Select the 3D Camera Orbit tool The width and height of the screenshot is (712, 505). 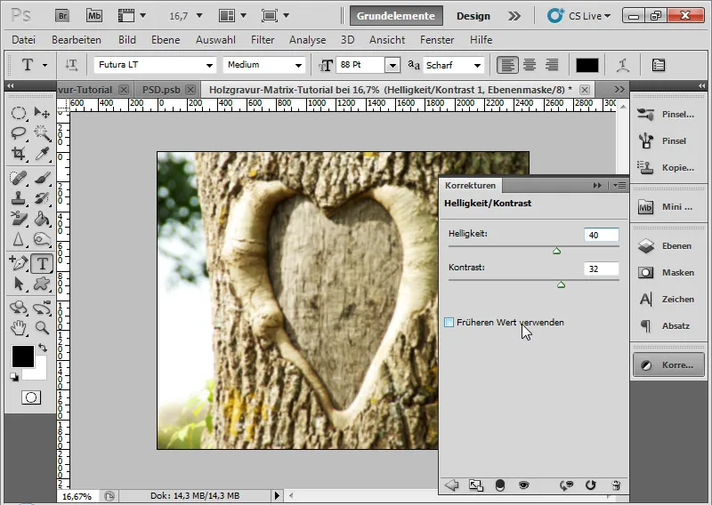click(42, 308)
